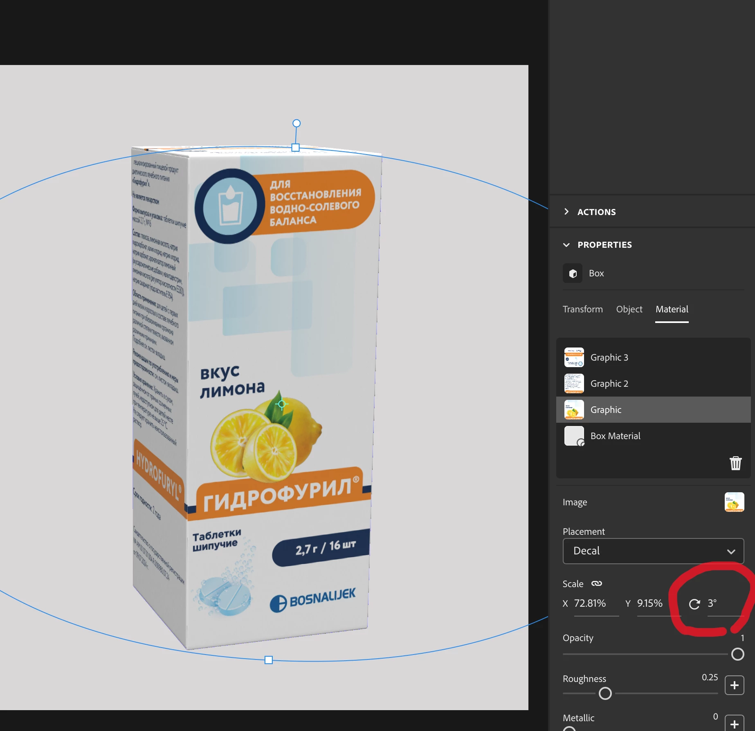Click the Image label
The width and height of the screenshot is (755, 731).
[x=575, y=502]
